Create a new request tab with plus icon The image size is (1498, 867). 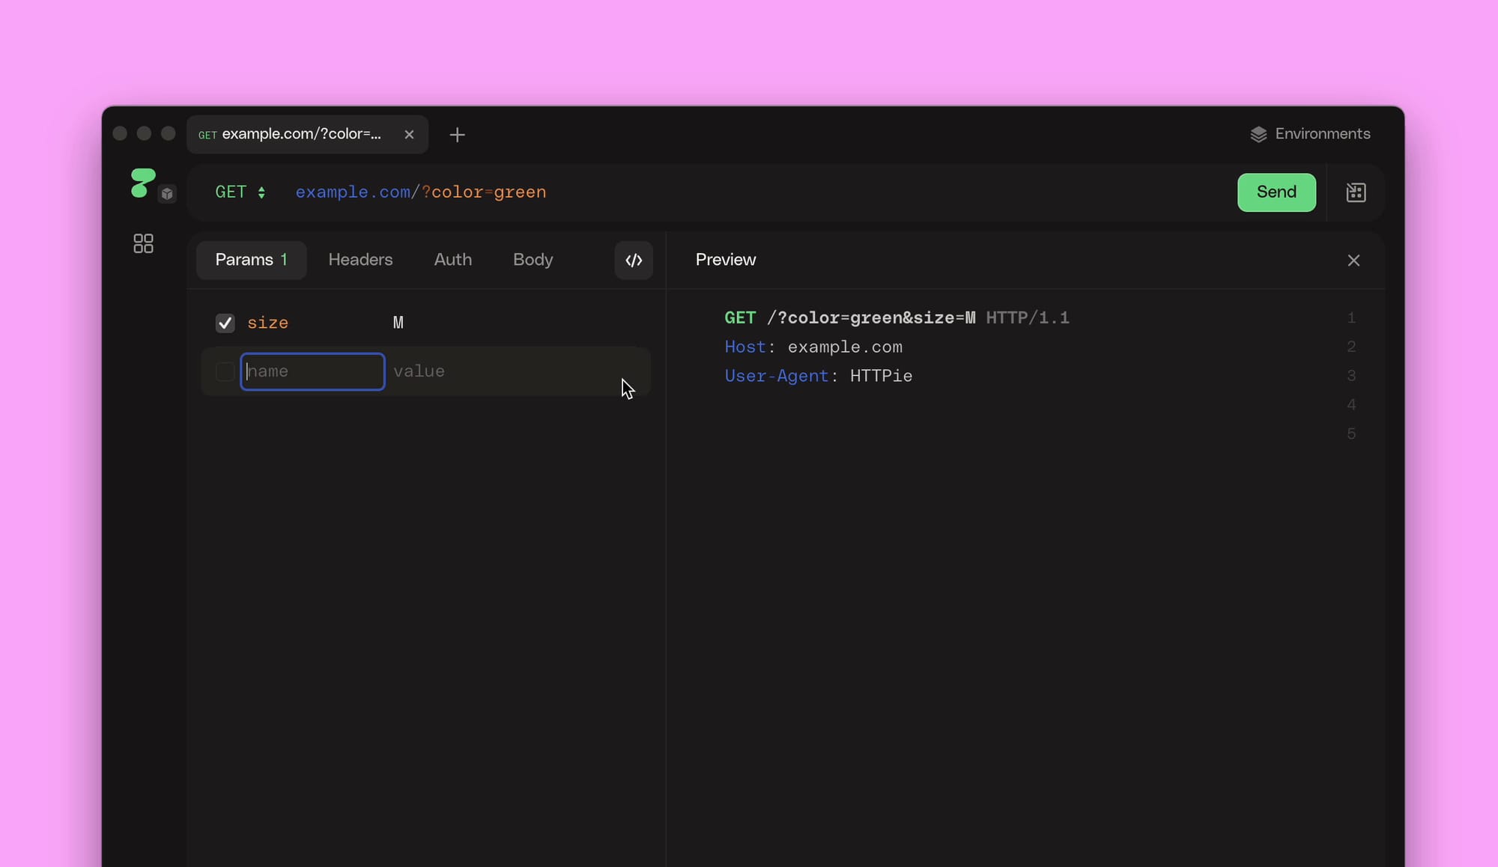tap(457, 135)
